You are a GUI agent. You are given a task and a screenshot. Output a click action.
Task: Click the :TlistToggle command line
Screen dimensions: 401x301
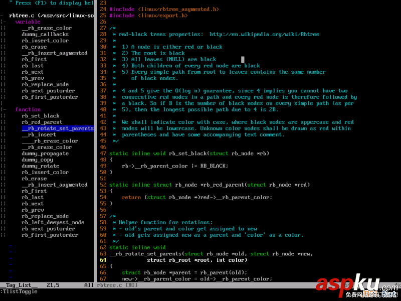click(x=19, y=291)
